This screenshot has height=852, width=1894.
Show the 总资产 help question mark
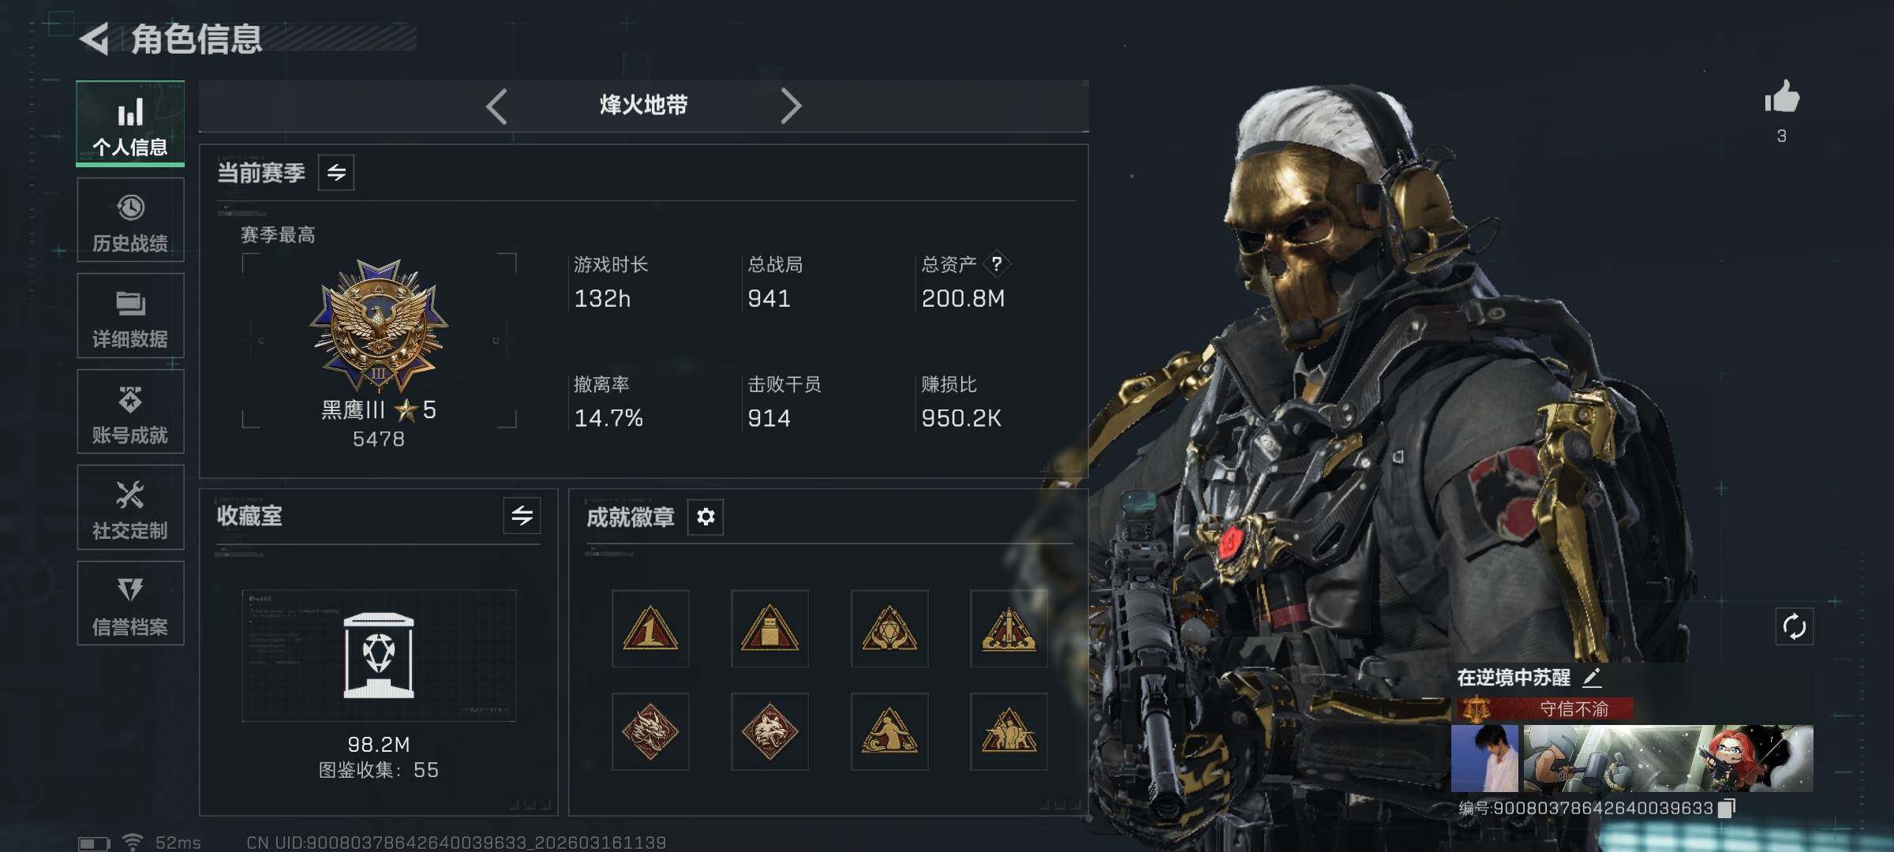tap(997, 263)
